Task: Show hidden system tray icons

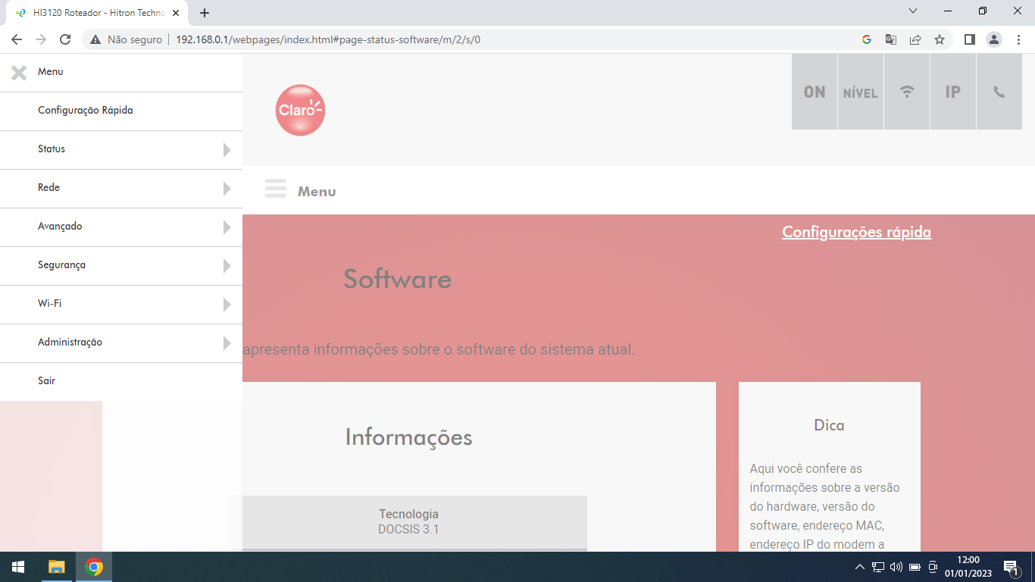Action: click(860, 567)
